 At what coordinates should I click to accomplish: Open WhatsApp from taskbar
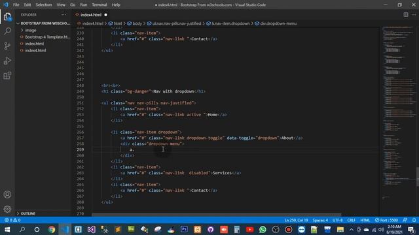click(x=263, y=229)
